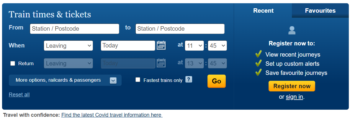
Task: Focus the destination station input field
Action: tap(180, 29)
